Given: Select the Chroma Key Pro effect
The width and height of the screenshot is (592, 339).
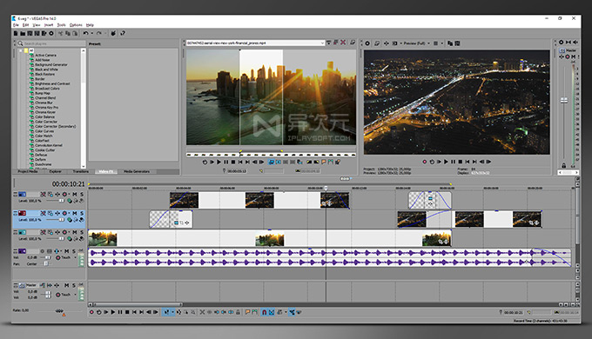Looking at the screenshot, I should click(46, 108).
